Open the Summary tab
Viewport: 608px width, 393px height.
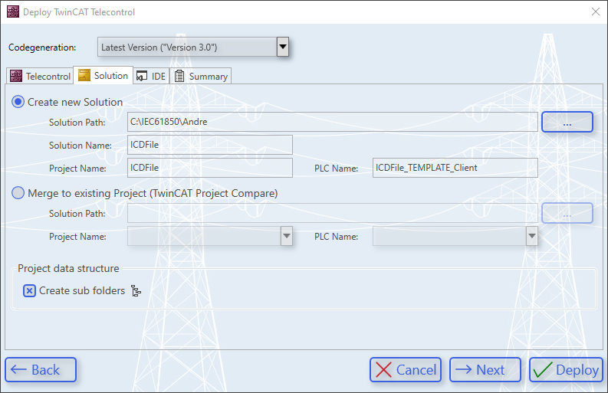pos(200,76)
